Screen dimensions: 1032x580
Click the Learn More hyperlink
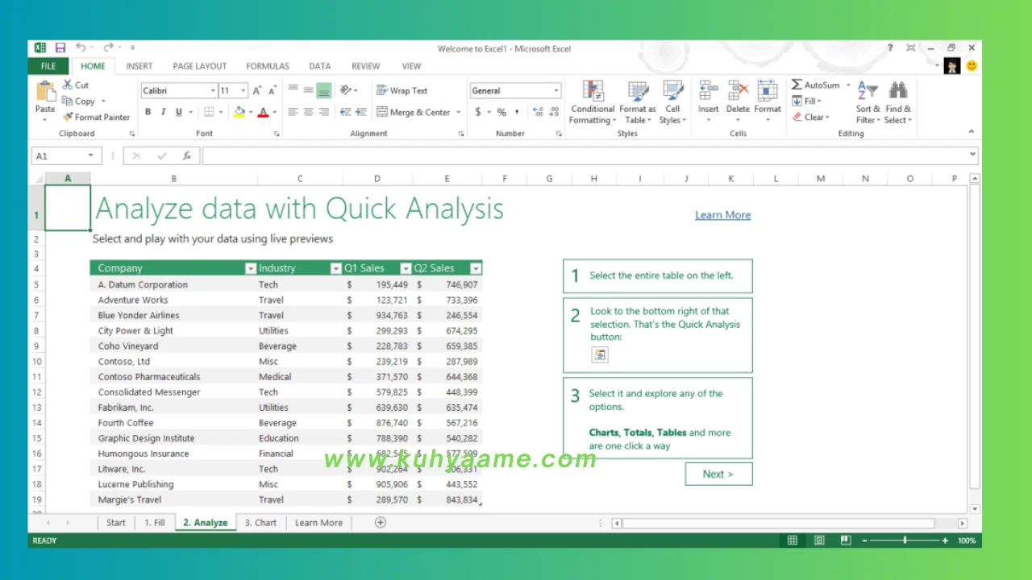(723, 215)
